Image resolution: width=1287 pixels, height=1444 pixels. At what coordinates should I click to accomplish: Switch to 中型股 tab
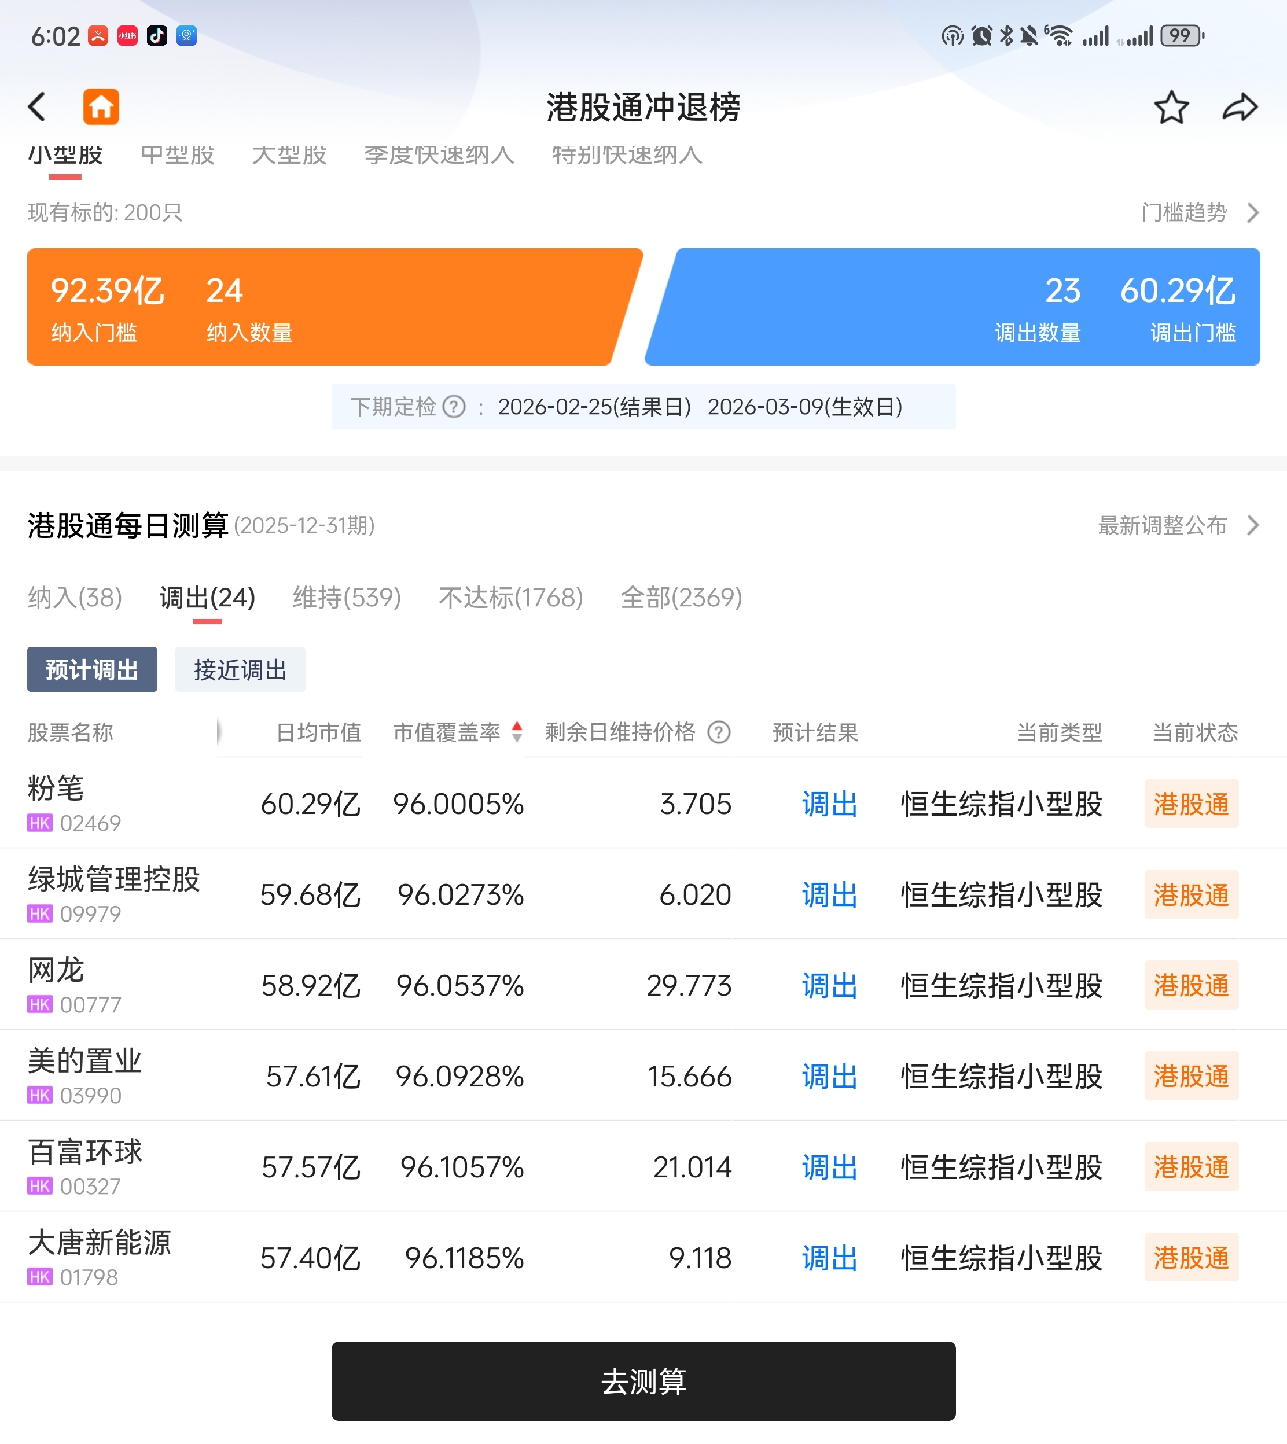click(x=178, y=156)
